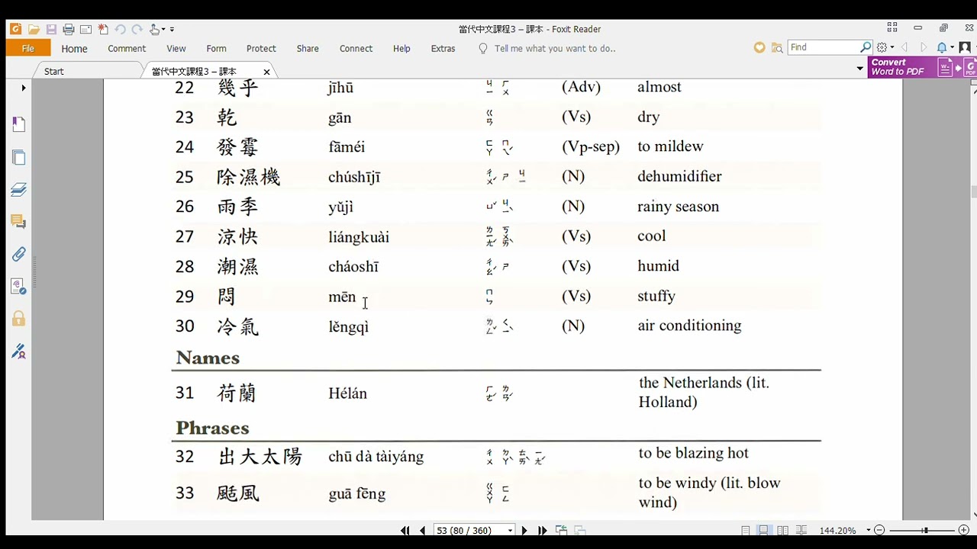Screen dimensions: 977x549
Task: Go to previous search result arrow
Action: pyautogui.click(x=905, y=47)
